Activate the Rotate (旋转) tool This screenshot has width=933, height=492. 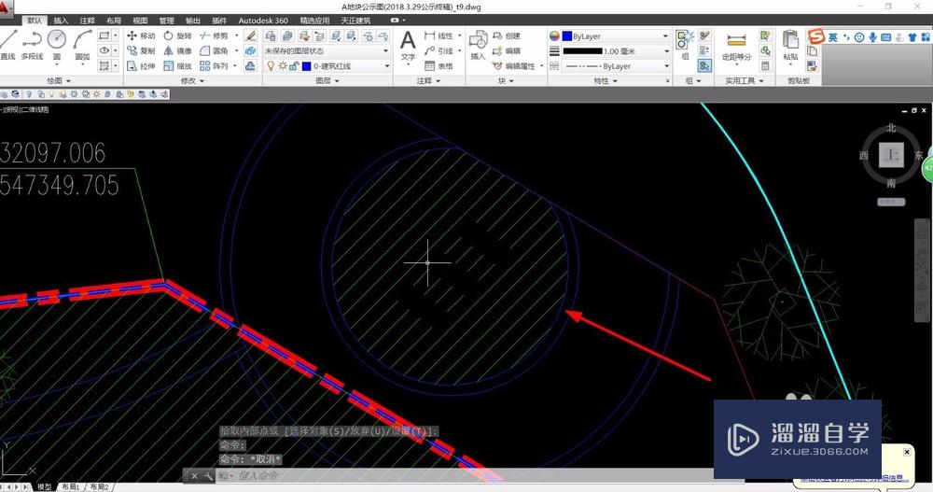177,35
